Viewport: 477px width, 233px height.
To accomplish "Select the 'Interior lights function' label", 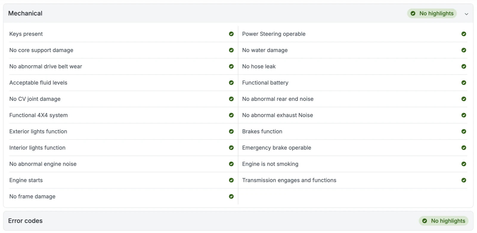I will pos(37,148).
